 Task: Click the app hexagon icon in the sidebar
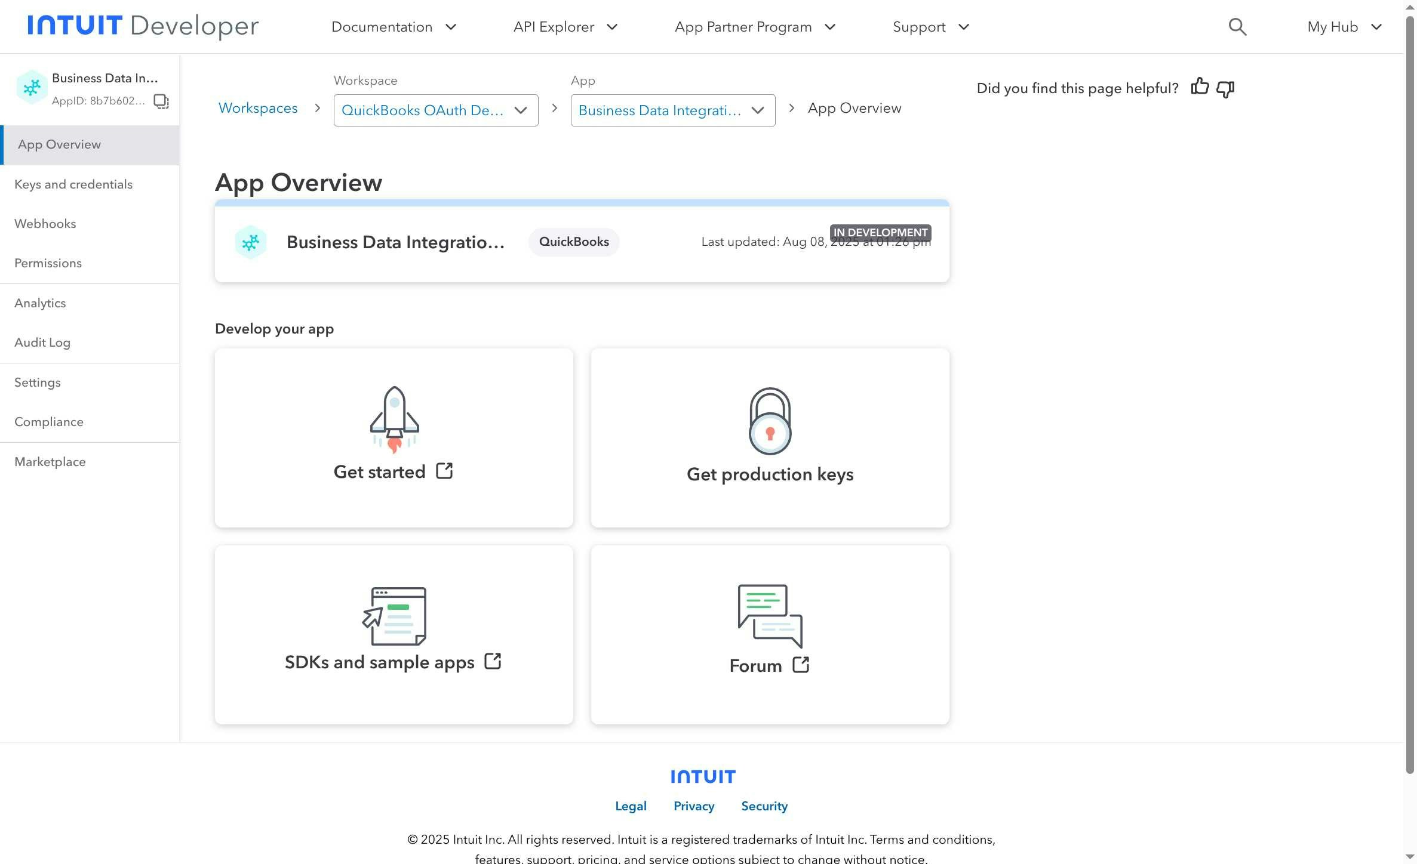click(32, 88)
